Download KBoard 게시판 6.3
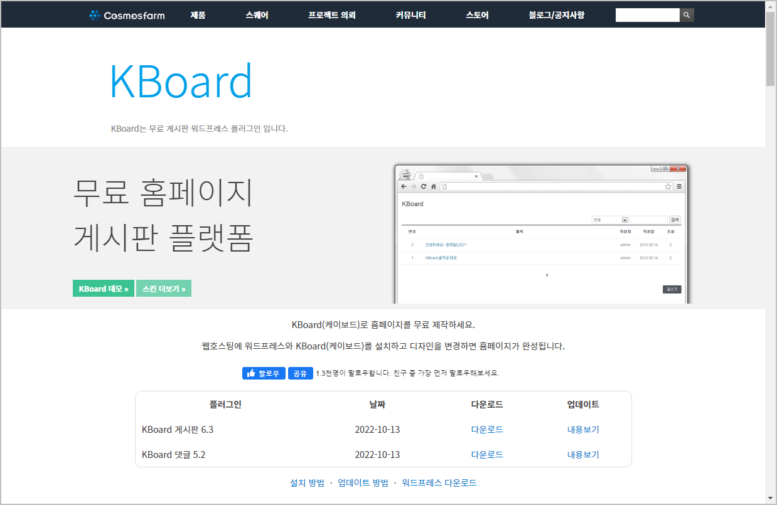Image resolution: width=777 pixels, height=505 pixels. 487,430
